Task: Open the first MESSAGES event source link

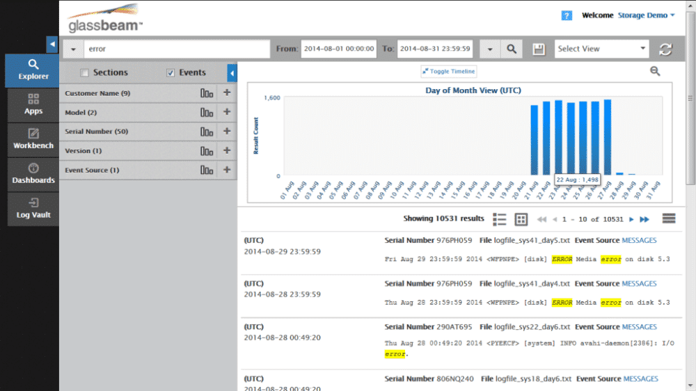Action: (x=639, y=241)
